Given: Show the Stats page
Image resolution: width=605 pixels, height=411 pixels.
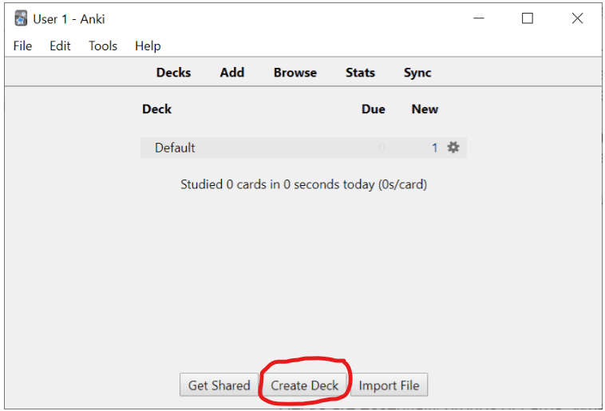Looking at the screenshot, I should click(x=360, y=73).
